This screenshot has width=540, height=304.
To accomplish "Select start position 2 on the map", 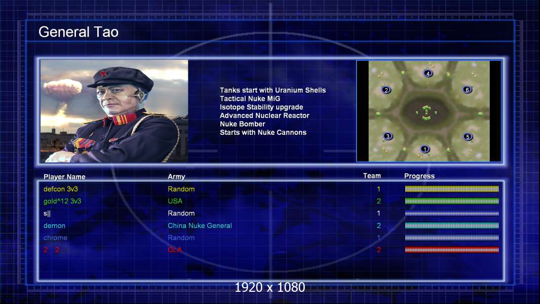I will coord(386,90).
